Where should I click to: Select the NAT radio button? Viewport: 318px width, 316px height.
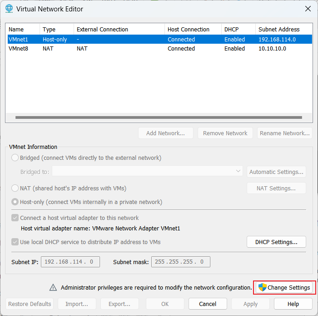pos(15,188)
